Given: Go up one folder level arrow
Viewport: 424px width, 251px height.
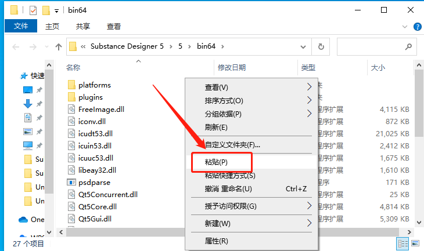Looking at the screenshot, I should [59, 47].
